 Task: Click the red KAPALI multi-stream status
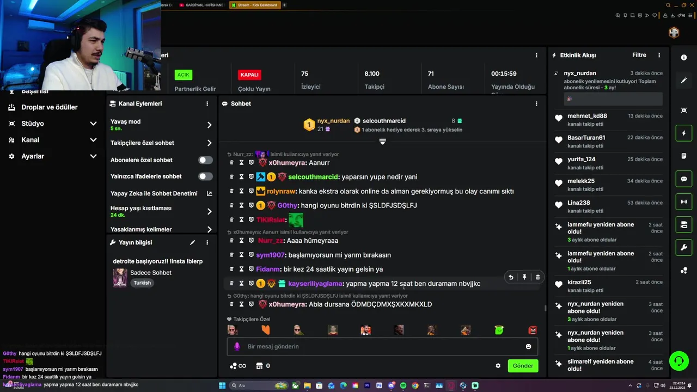[x=249, y=75]
